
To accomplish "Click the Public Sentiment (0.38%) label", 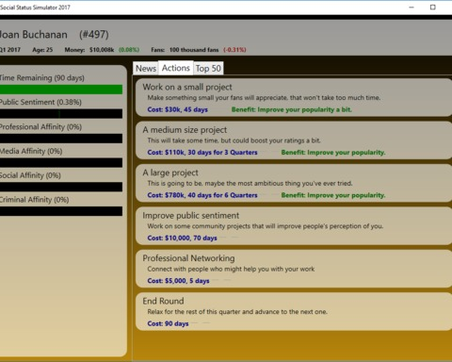I will coord(40,102).
